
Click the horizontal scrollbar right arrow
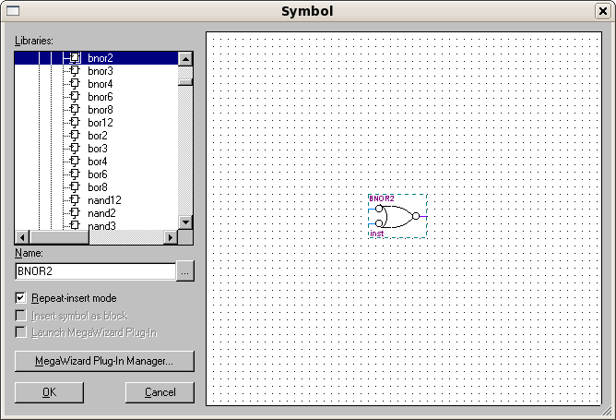170,237
